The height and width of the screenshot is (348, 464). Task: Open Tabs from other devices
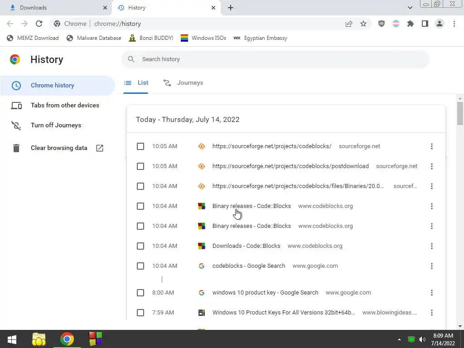58,105
